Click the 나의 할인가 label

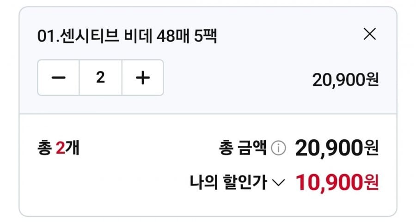point(228,183)
